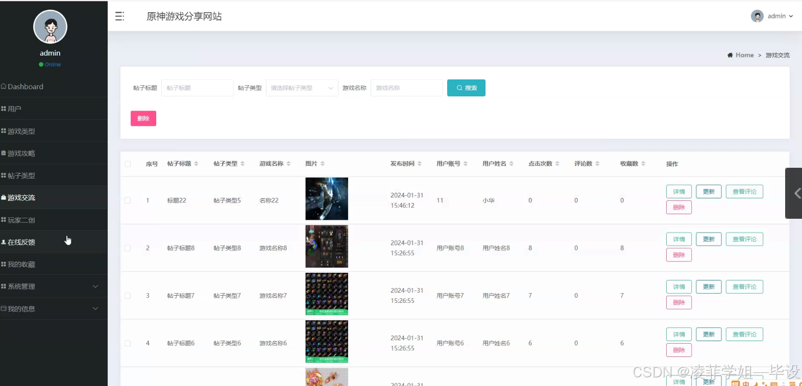The image size is (802, 386).
Task: Open the image thumbnail for 帖子标题6
Action: [327, 342]
